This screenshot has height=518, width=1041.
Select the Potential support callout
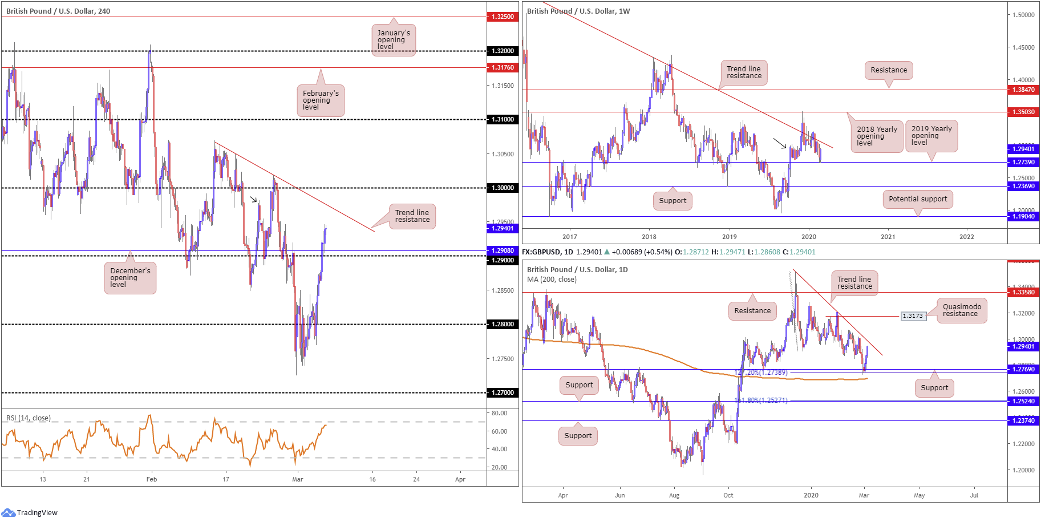(918, 199)
